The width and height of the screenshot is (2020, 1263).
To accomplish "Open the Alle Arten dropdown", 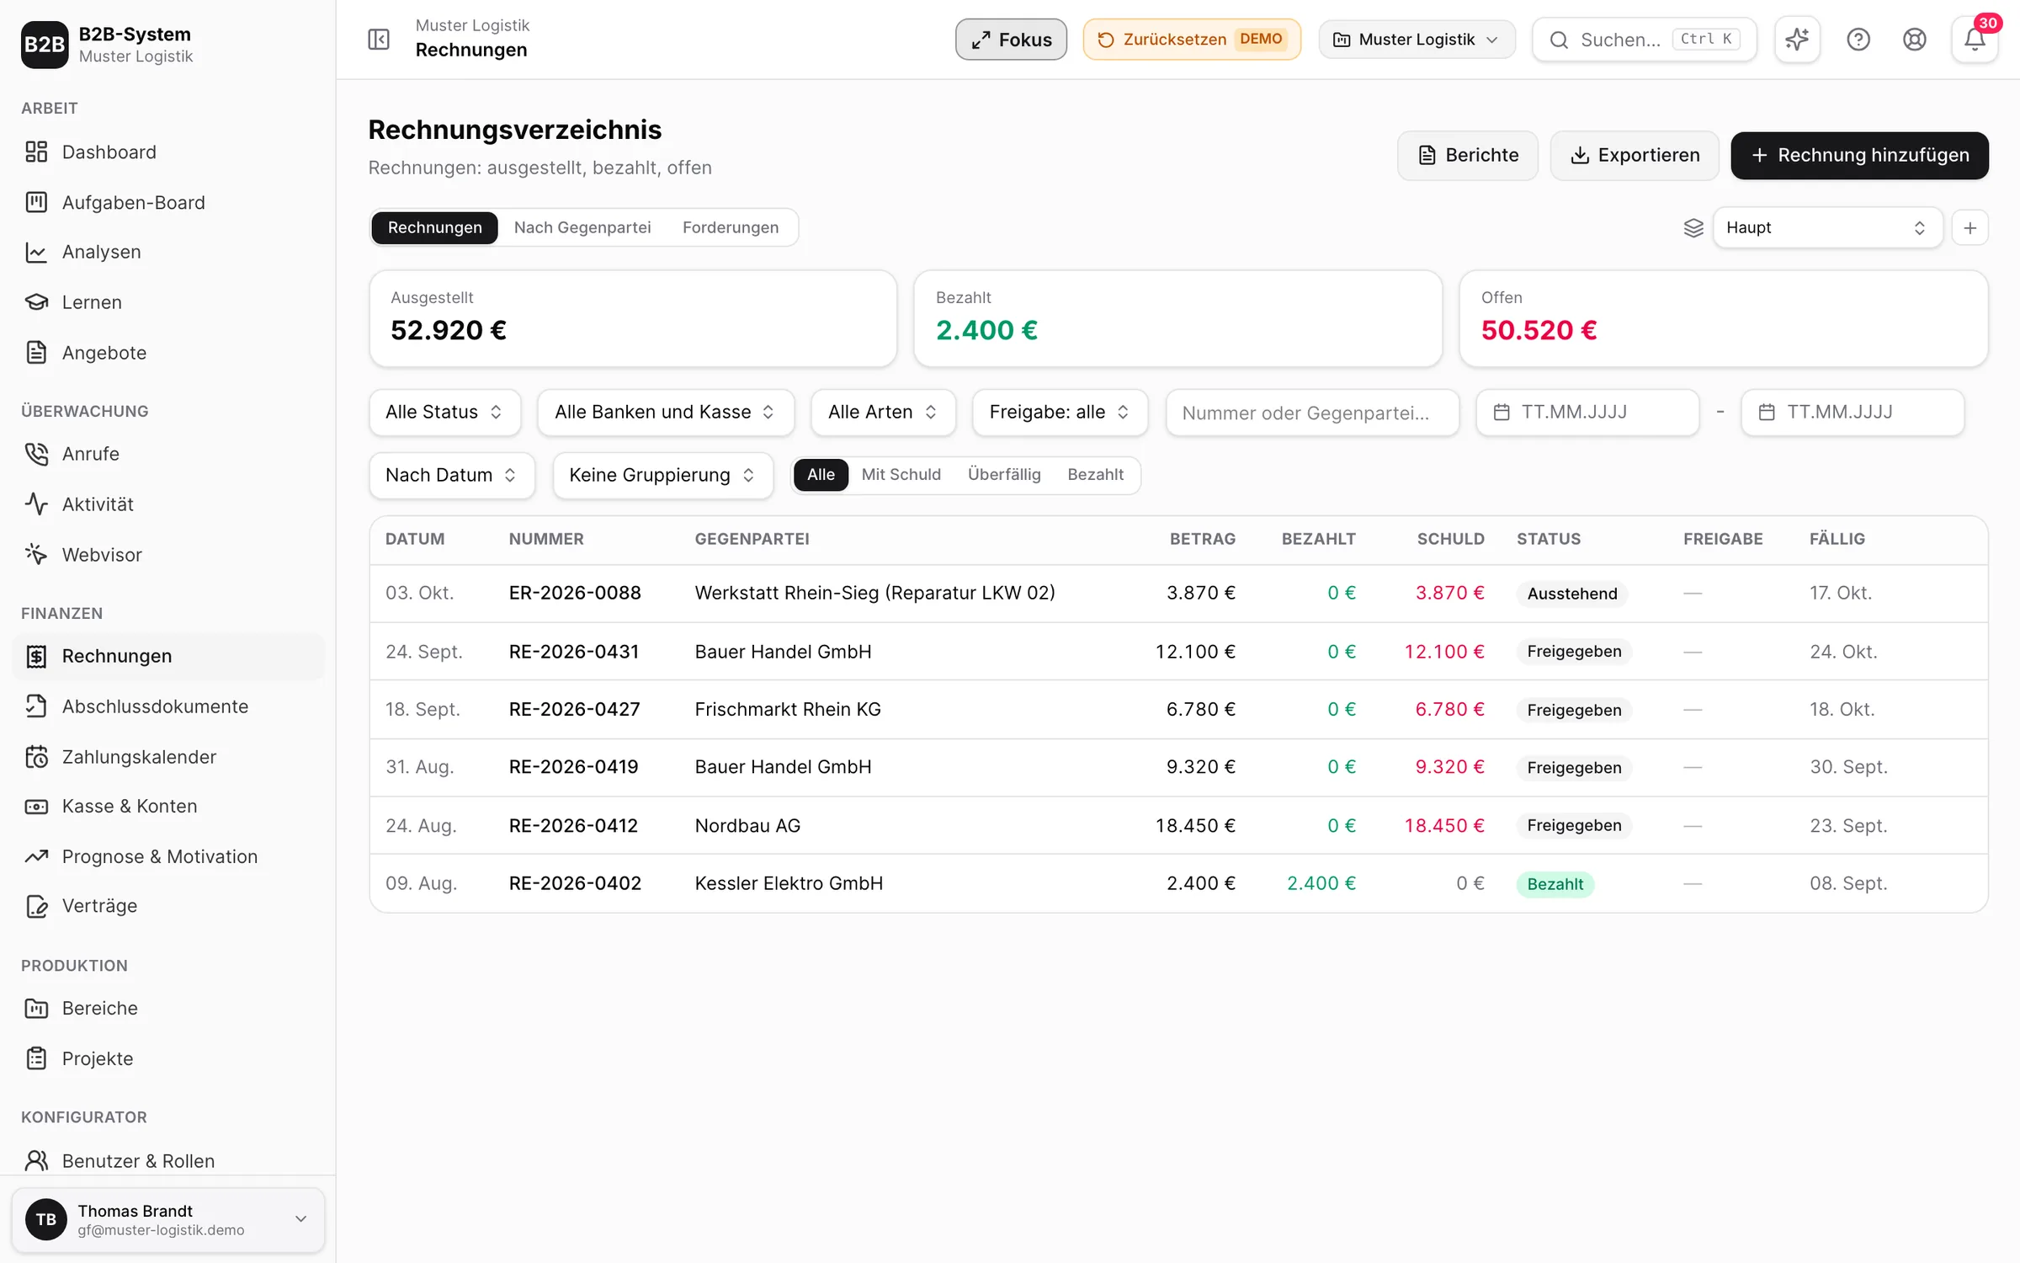I will coord(883,413).
